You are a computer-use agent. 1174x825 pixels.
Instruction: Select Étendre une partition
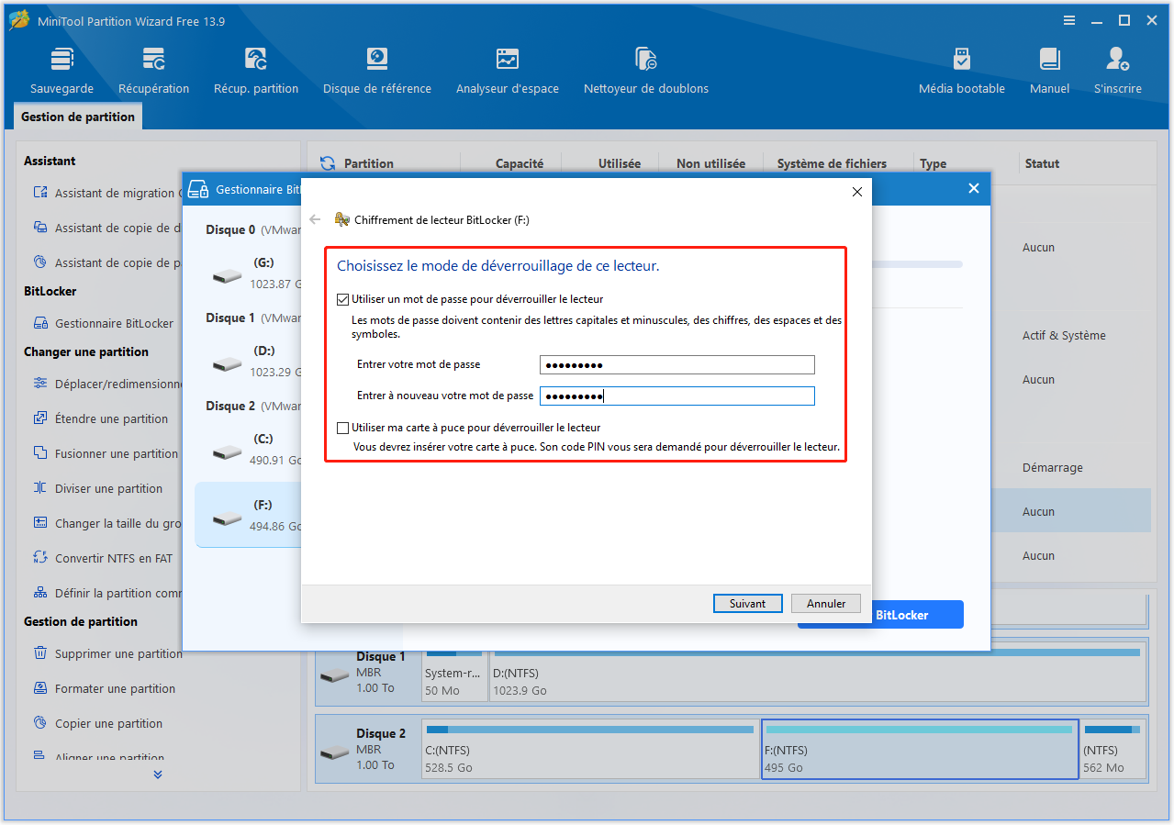pyautogui.click(x=101, y=418)
